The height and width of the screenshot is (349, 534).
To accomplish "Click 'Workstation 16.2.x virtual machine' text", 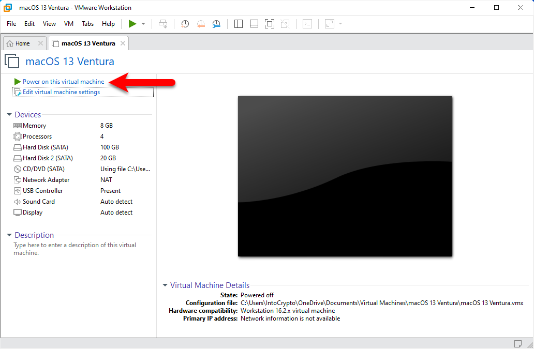I will click(288, 311).
